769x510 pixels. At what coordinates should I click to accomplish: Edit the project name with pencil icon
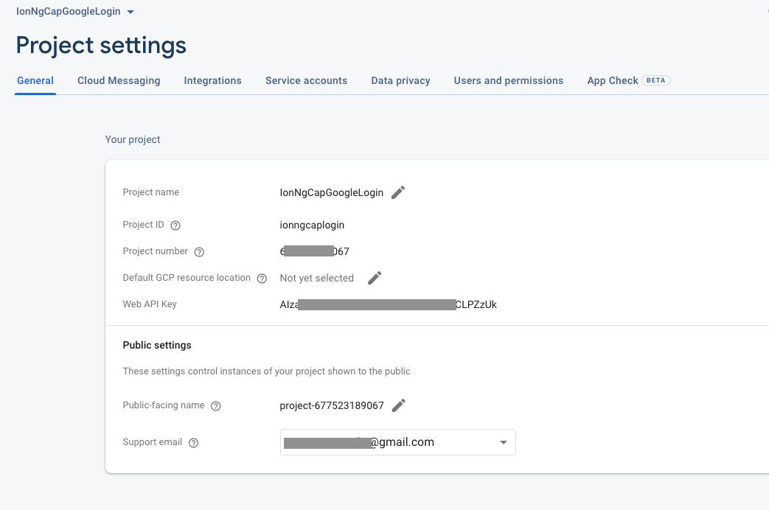click(398, 192)
